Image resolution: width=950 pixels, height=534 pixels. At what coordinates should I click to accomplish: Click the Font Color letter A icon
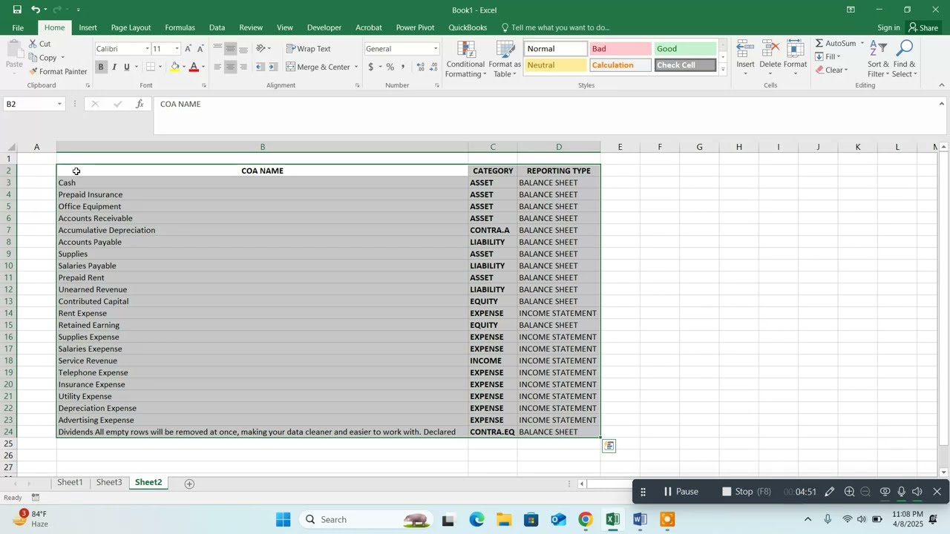click(194, 67)
